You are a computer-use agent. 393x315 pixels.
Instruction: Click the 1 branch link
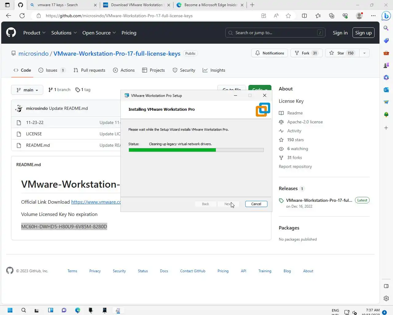point(60,90)
